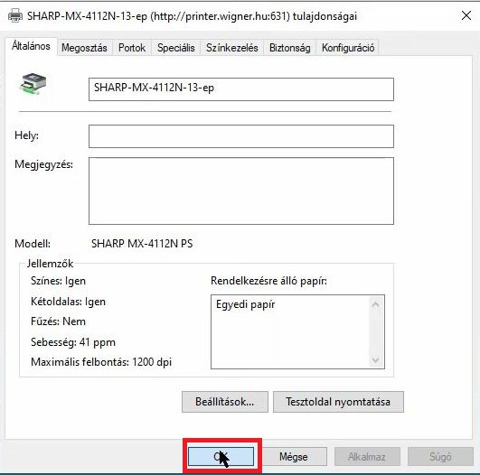Click the printer name input field
Image resolution: width=480 pixels, height=475 pixels.
click(241, 89)
